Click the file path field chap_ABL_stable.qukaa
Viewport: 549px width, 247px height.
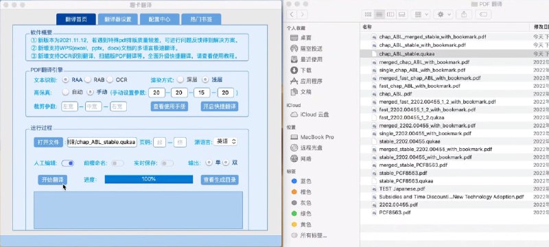tap(102, 143)
